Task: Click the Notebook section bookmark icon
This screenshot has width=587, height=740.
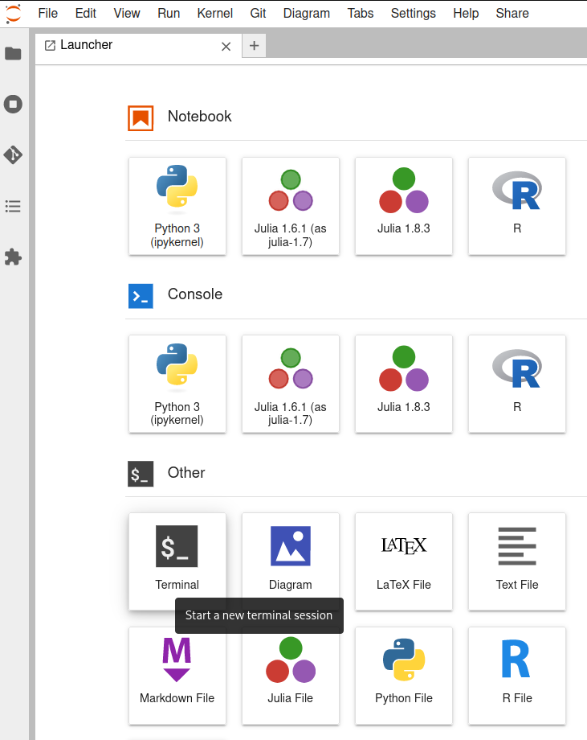Action: click(x=141, y=118)
